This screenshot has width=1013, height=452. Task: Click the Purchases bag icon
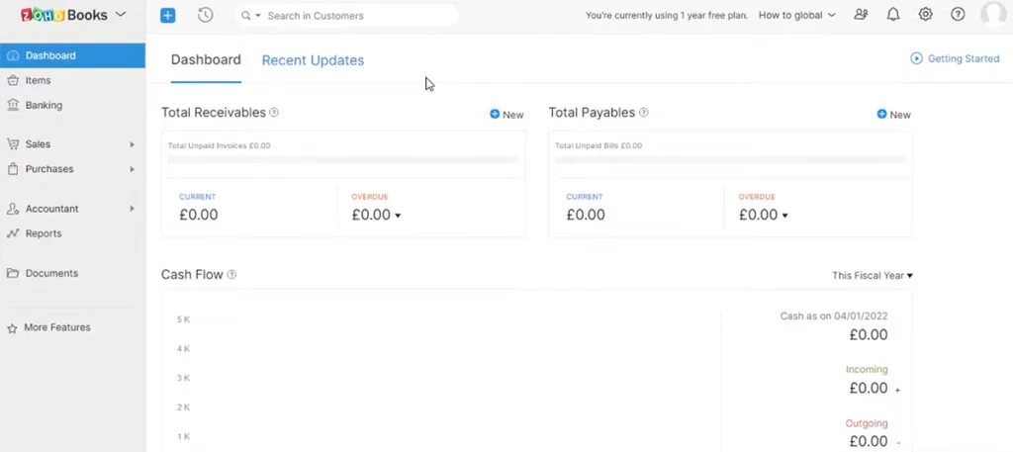[x=12, y=168]
